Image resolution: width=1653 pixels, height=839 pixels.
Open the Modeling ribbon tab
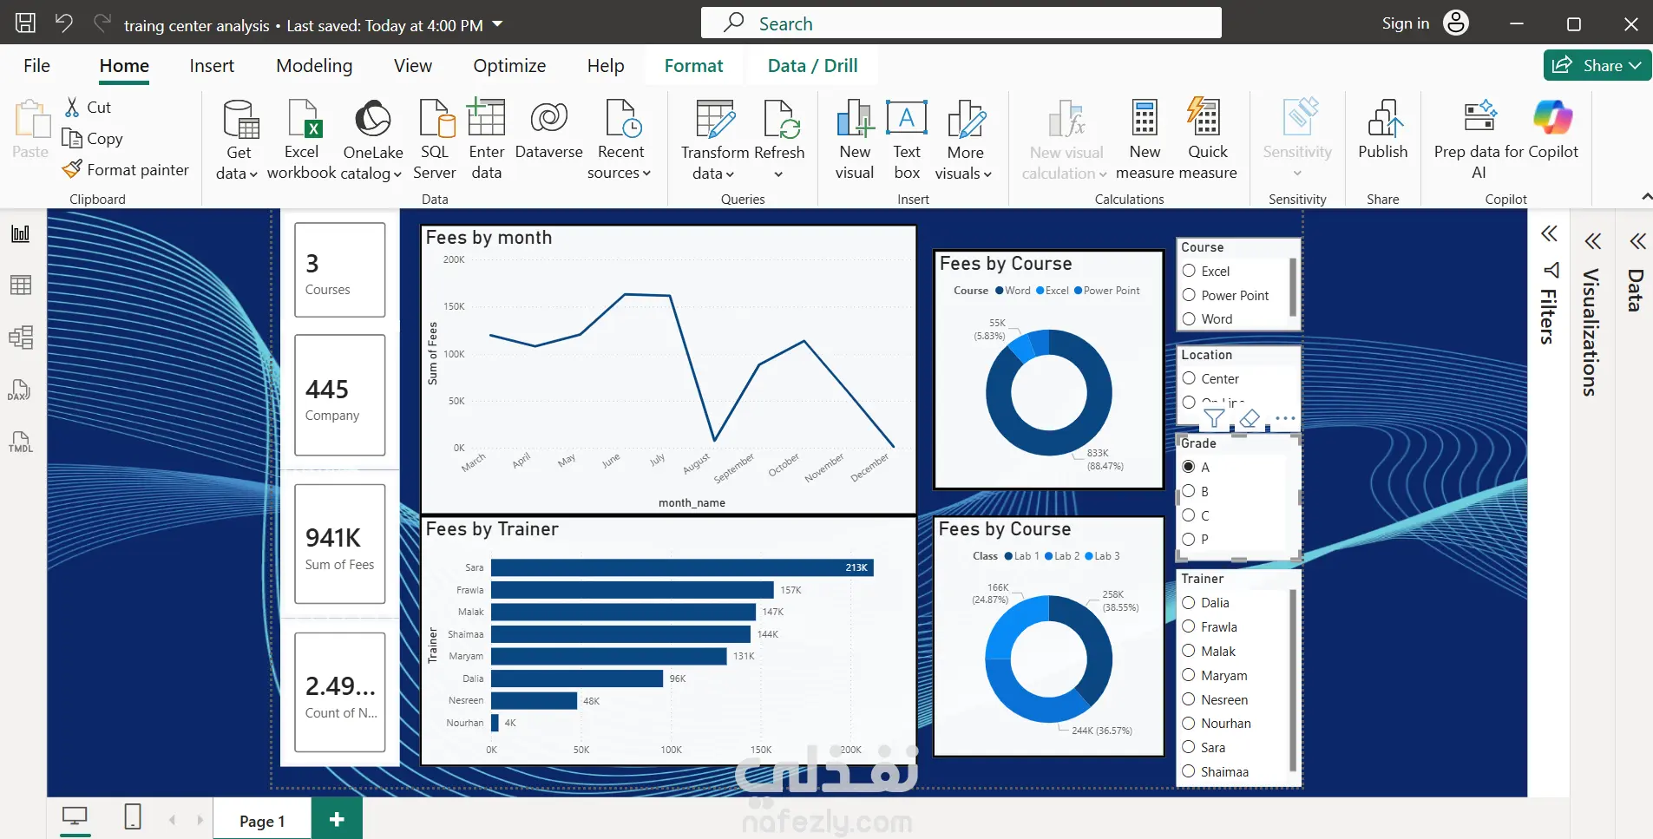click(314, 66)
